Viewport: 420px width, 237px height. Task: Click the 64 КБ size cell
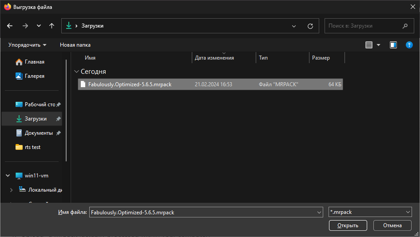tap(335, 84)
